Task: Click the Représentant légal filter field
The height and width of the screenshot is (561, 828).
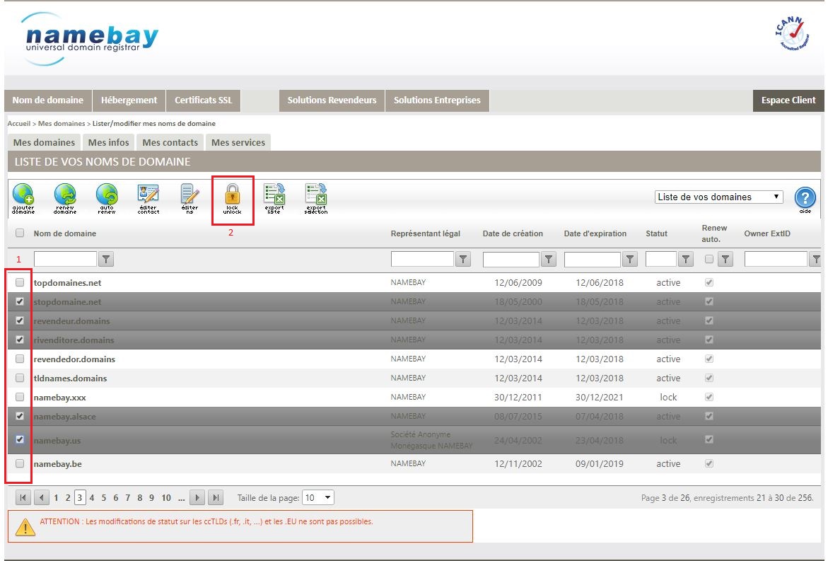Action: pyautogui.click(x=422, y=259)
